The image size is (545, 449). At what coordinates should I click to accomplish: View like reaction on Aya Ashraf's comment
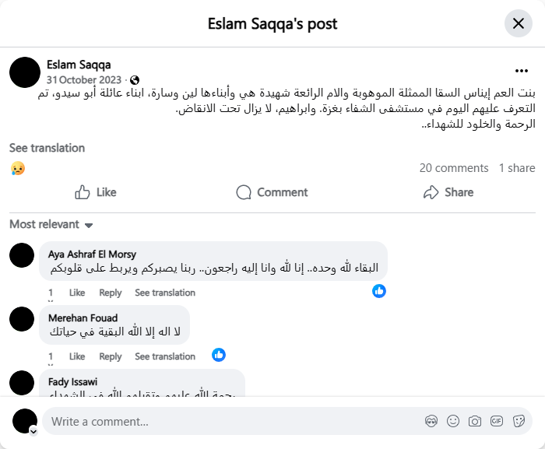(x=379, y=291)
